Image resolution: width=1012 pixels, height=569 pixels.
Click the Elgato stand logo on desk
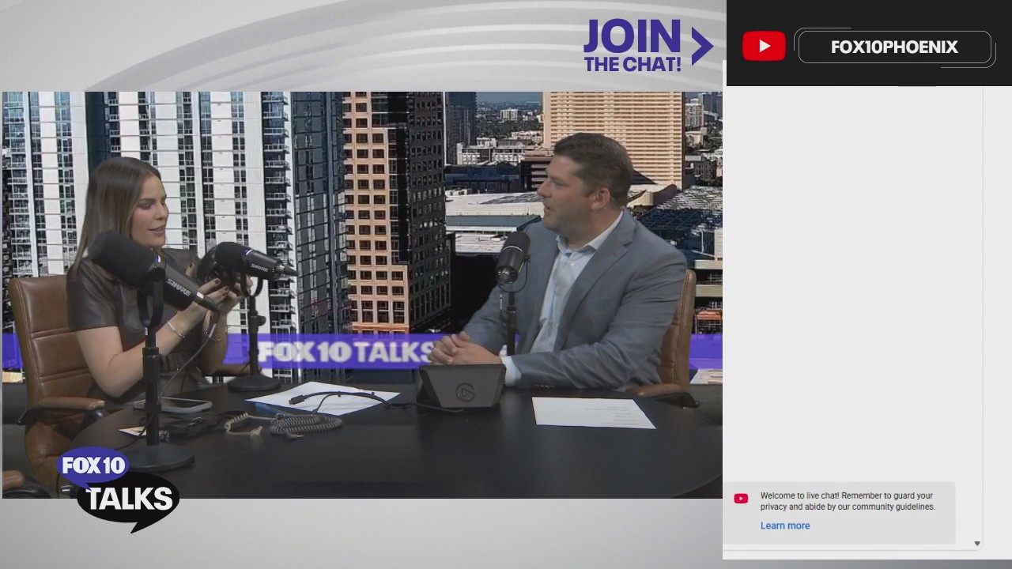465,390
